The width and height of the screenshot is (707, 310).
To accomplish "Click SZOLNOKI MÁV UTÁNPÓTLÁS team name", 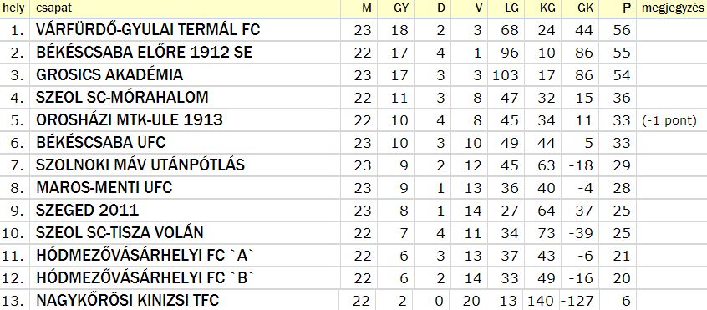I will click(x=140, y=165).
